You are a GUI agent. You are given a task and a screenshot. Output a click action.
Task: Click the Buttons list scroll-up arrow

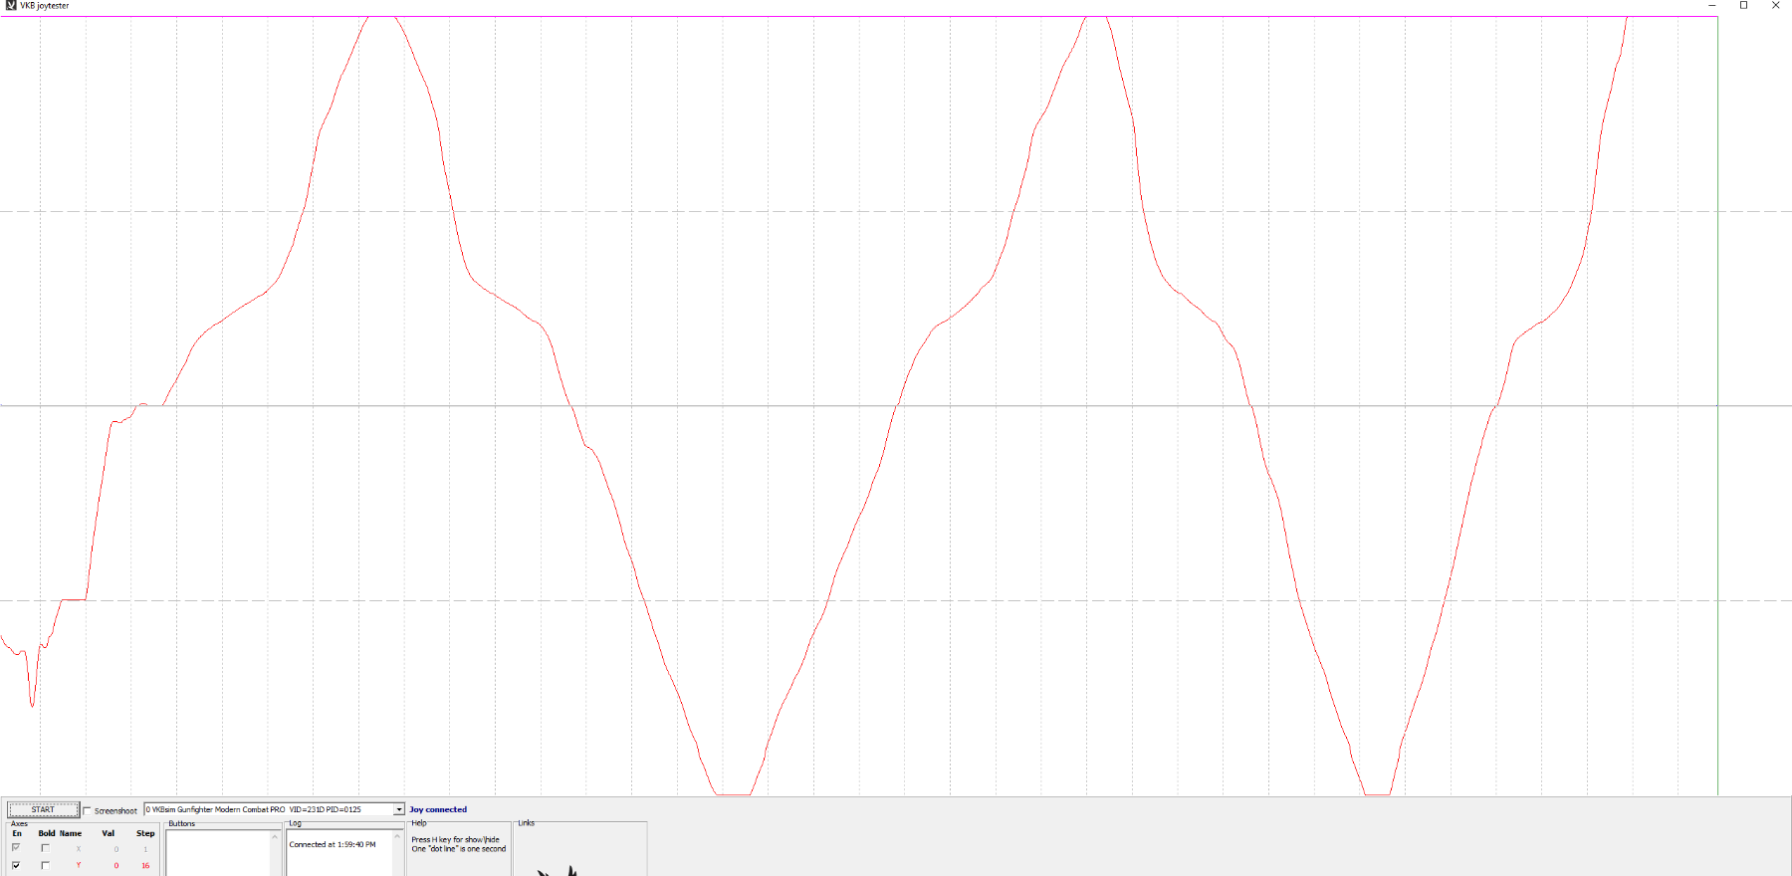click(x=275, y=836)
